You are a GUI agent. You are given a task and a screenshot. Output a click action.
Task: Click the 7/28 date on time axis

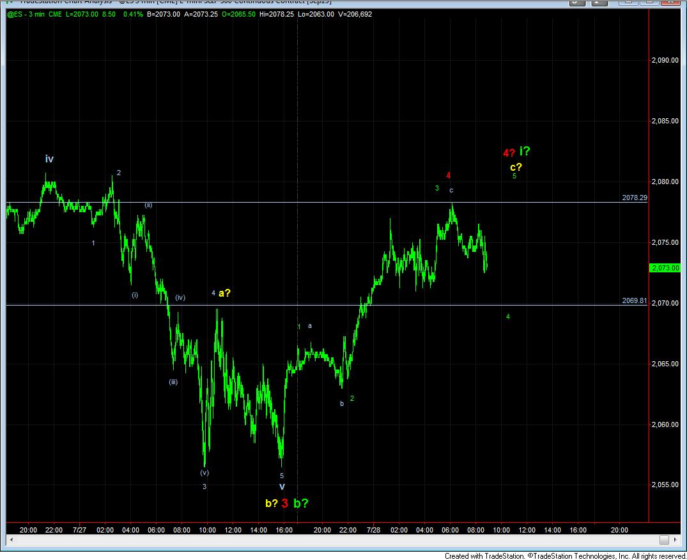(373, 530)
